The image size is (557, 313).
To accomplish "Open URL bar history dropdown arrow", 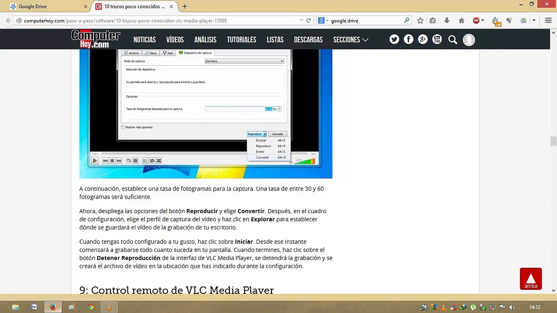I will (301, 20).
